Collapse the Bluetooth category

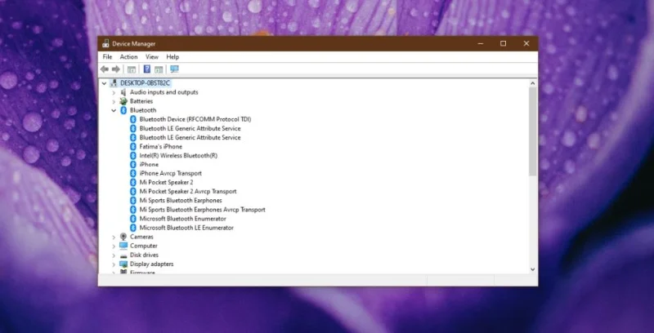click(114, 110)
